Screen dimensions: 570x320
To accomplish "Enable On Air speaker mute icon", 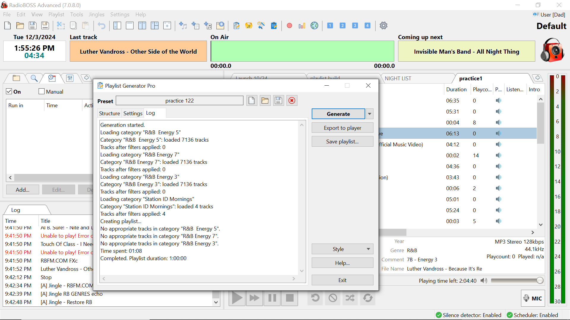I will [483, 281].
